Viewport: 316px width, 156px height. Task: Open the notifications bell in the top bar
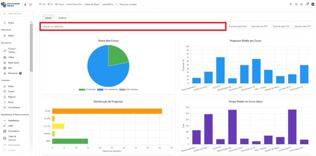[307, 4]
